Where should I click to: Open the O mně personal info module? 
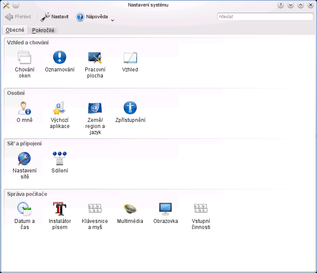pyautogui.click(x=24, y=112)
